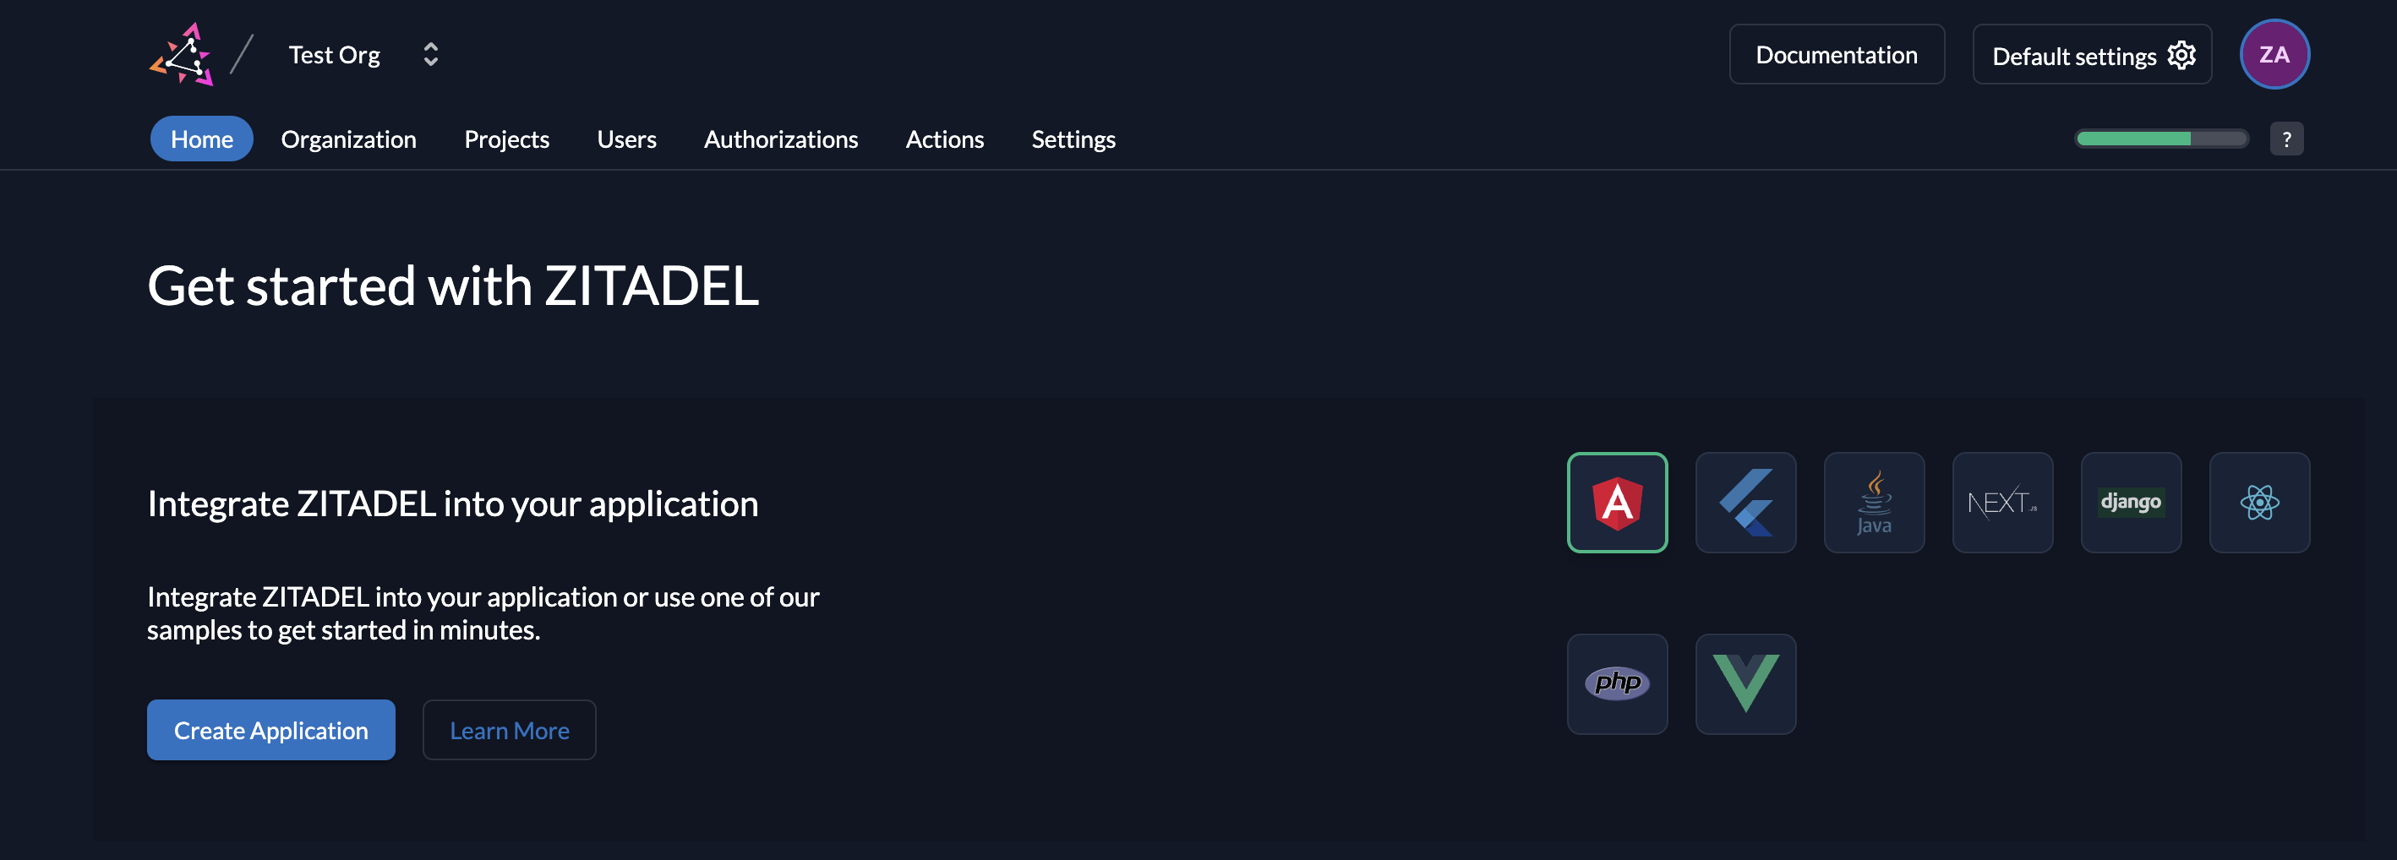
Task: Choose the Flutter framework tile
Action: pyautogui.click(x=1745, y=502)
